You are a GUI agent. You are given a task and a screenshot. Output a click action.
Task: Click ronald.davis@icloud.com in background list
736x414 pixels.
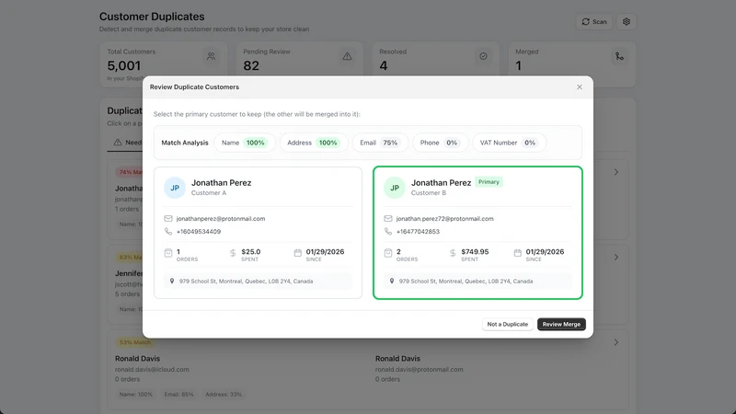pyautogui.click(x=152, y=370)
